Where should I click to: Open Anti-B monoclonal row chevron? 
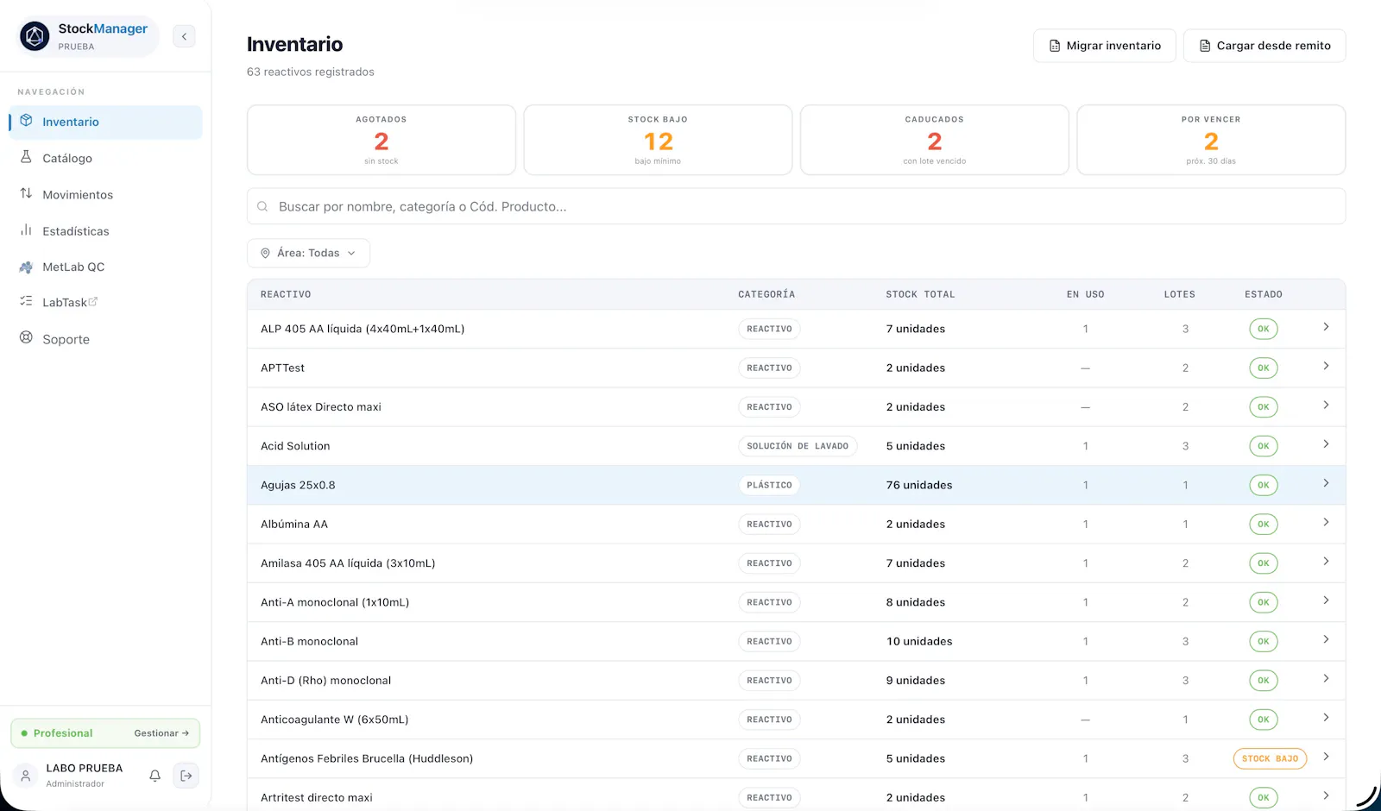(x=1326, y=639)
